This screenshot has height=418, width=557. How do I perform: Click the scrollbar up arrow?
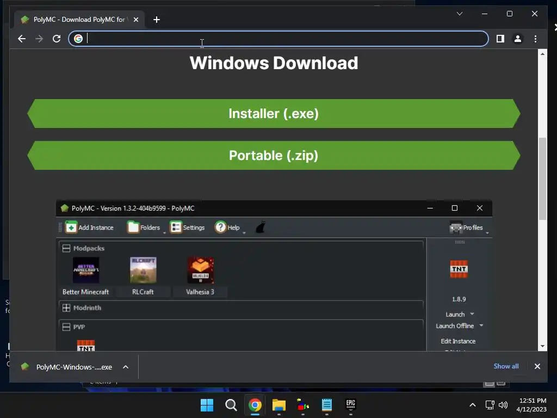point(542,54)
